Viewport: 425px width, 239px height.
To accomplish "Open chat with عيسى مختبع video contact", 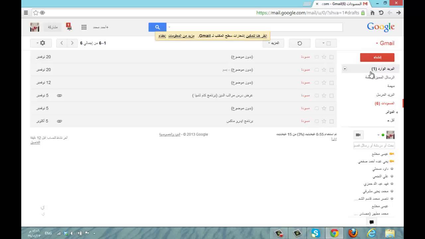I will tap(380, 154).
